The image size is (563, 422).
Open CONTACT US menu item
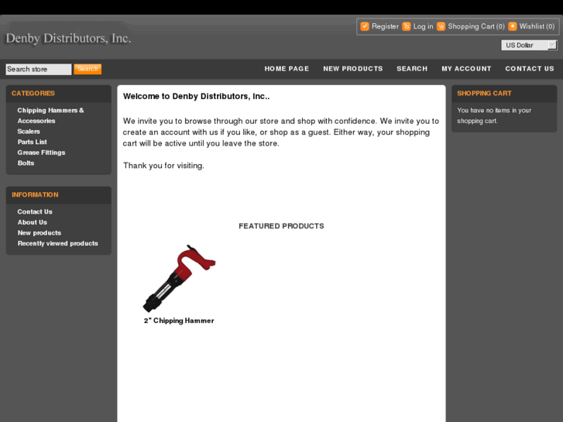[529, 69]
